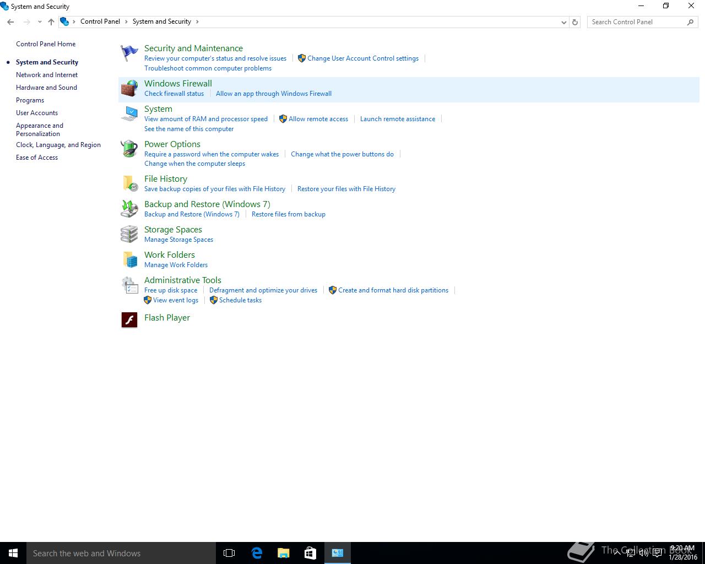Screen dimensions: 705x564
Task: Click Schedule tasks link
Action: 240,300
